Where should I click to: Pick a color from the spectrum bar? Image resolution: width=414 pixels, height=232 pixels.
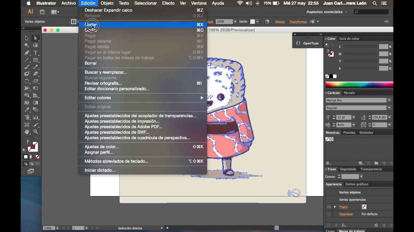(359, 85)
